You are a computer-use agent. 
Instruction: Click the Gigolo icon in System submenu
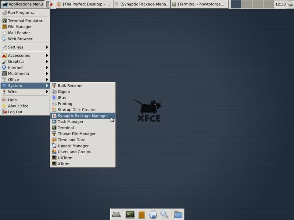54,92
